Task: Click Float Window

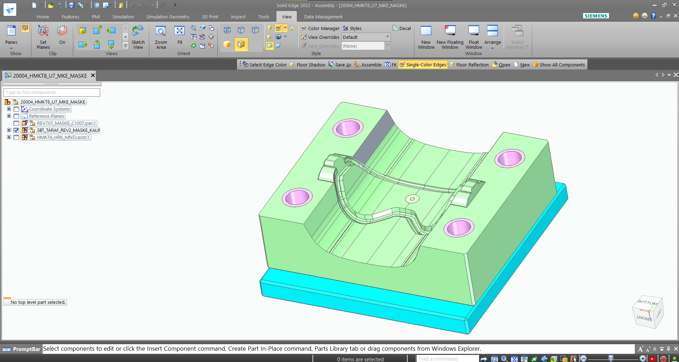Action: (x=474, y=37)
